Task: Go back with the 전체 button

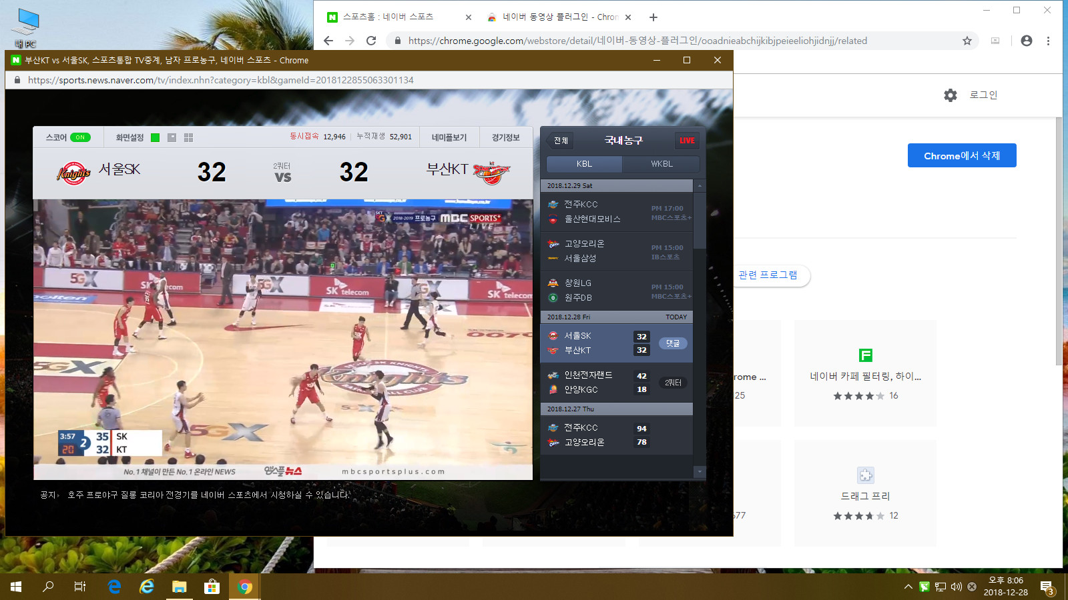Action: point(561,141)
